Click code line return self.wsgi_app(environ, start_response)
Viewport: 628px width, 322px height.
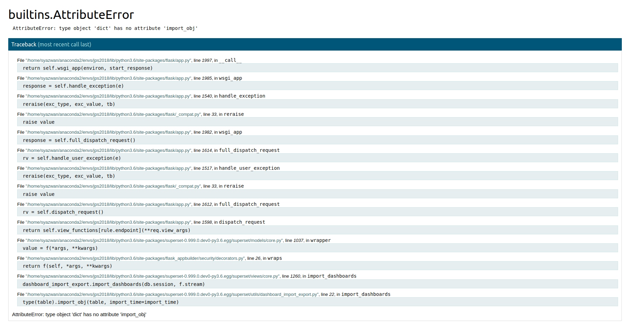(317, 68)
